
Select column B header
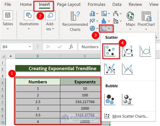pos(38,56)
